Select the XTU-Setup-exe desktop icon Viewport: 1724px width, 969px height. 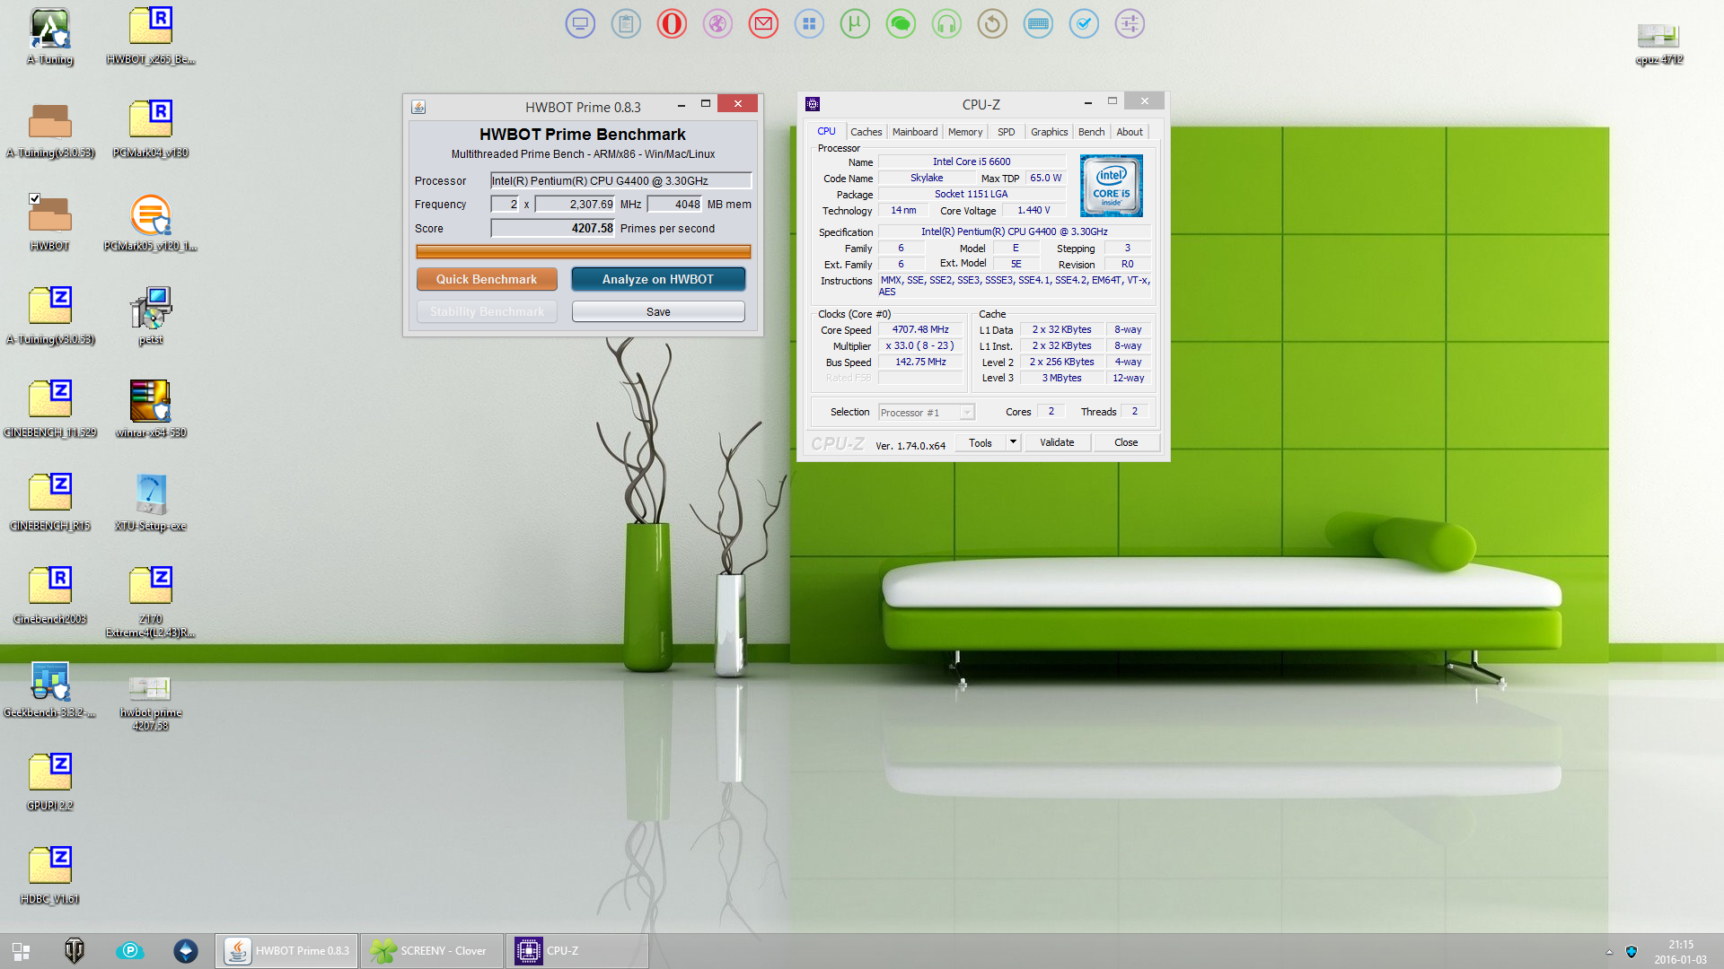click(151, 502)
